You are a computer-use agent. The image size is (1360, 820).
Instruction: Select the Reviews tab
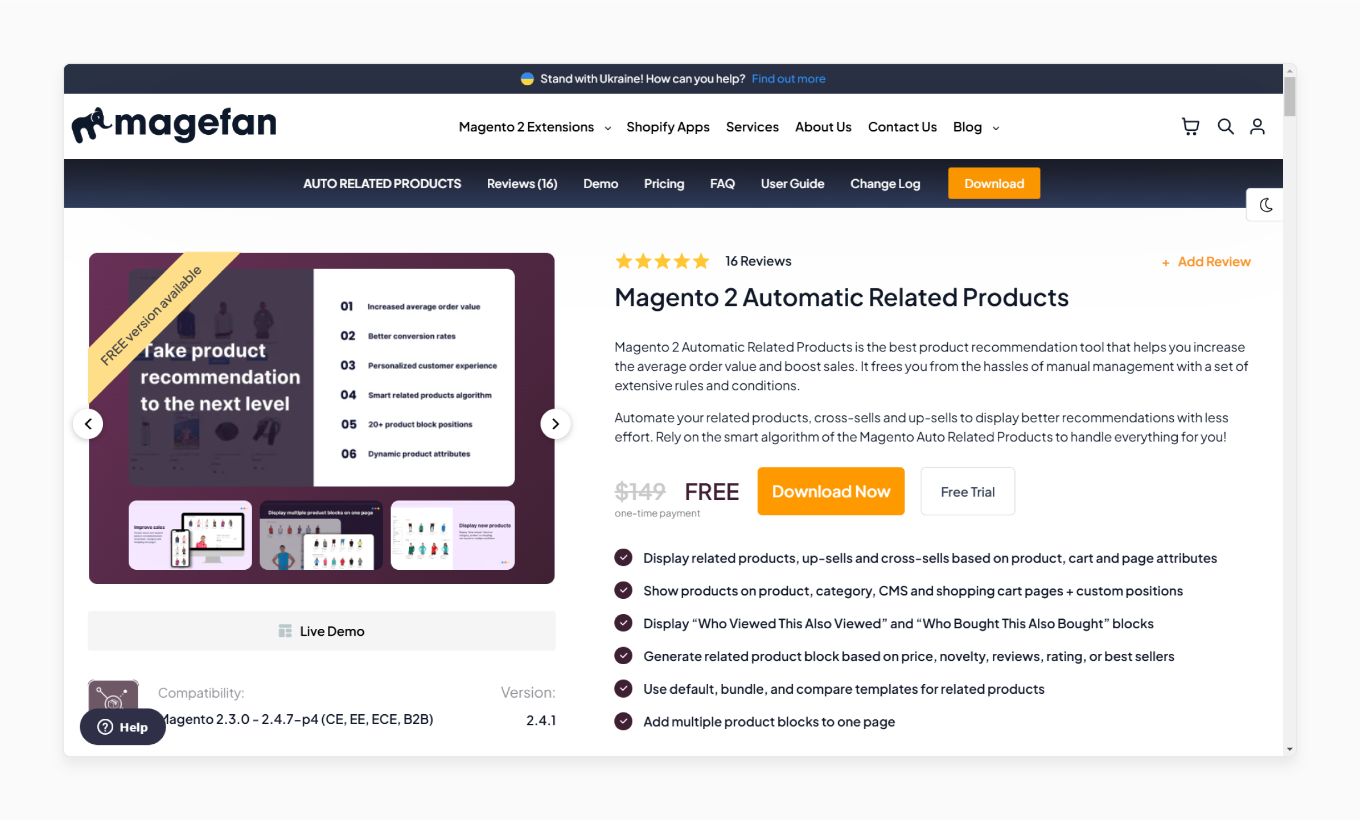click(x=521, y=184)
